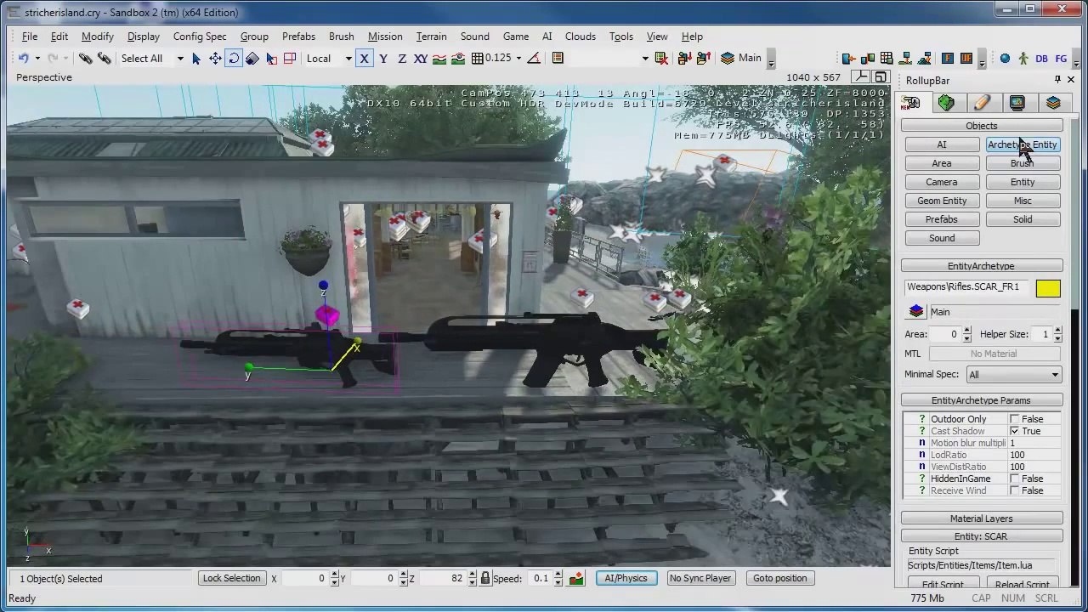This screenshot has height=612, width=1088.
Task: Click the Unlink Object chain icon
Action: (x=104, y=59)
